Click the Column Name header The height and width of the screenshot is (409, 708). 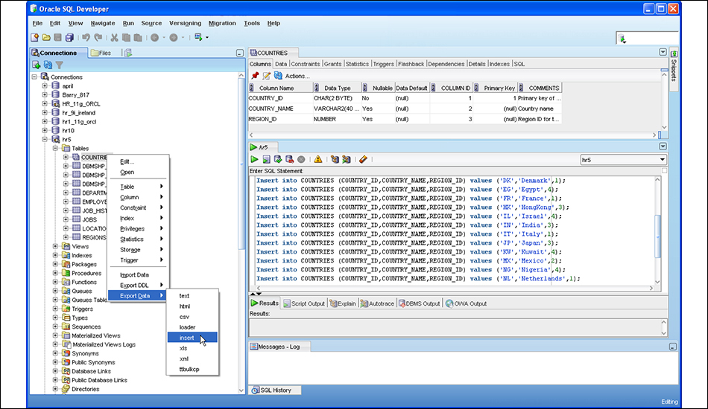[280, 88]
